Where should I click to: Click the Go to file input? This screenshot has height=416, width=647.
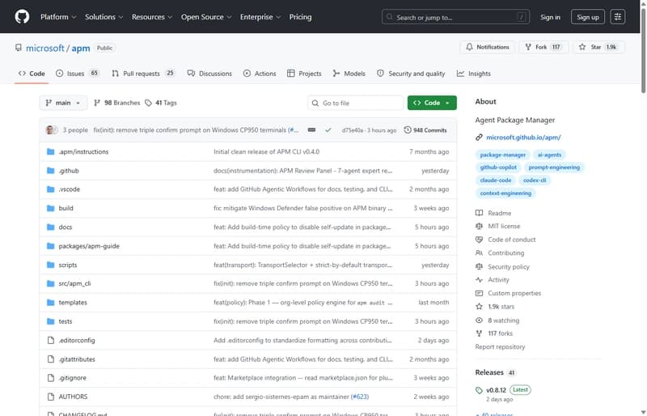[355, 103]
